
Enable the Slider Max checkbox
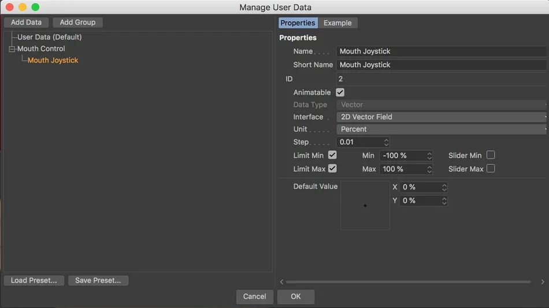[491, 169]
